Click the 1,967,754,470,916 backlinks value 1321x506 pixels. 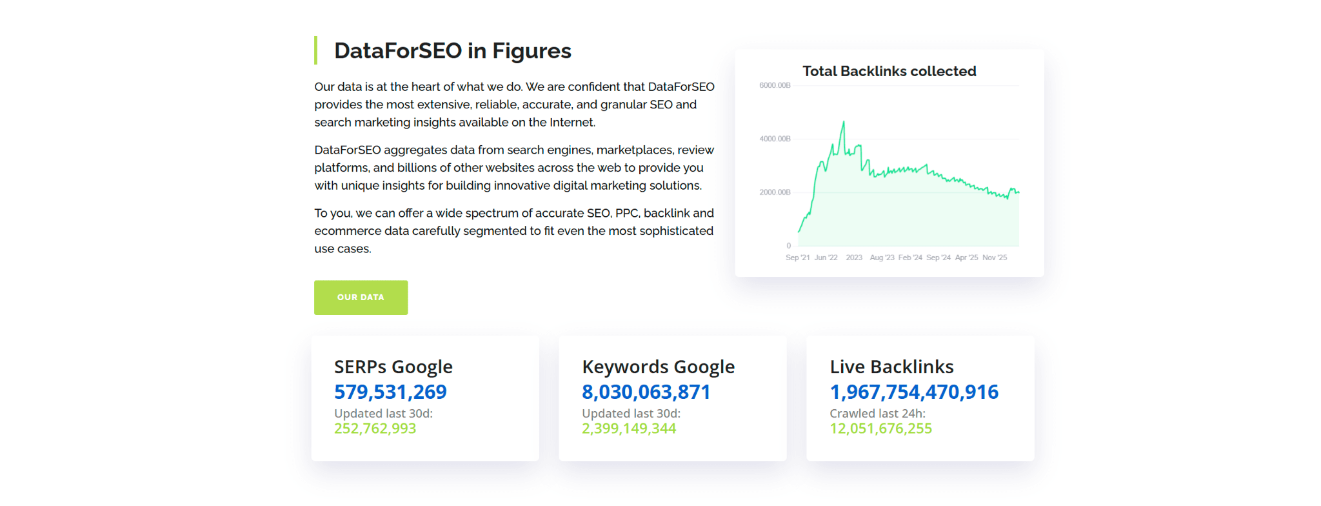[914, 392]
